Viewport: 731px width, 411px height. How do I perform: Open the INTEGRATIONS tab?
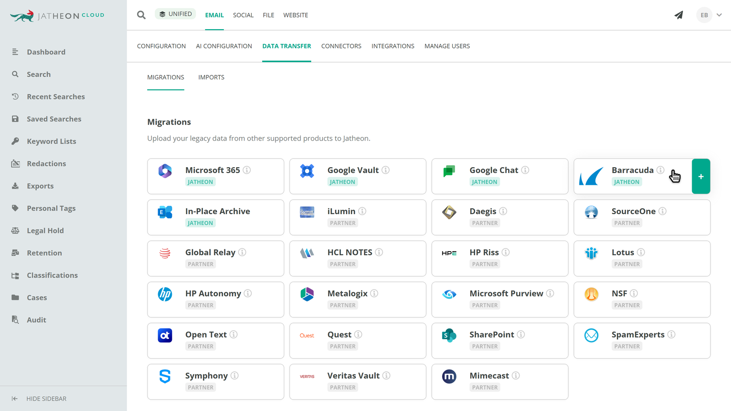[x=393, y=46]
